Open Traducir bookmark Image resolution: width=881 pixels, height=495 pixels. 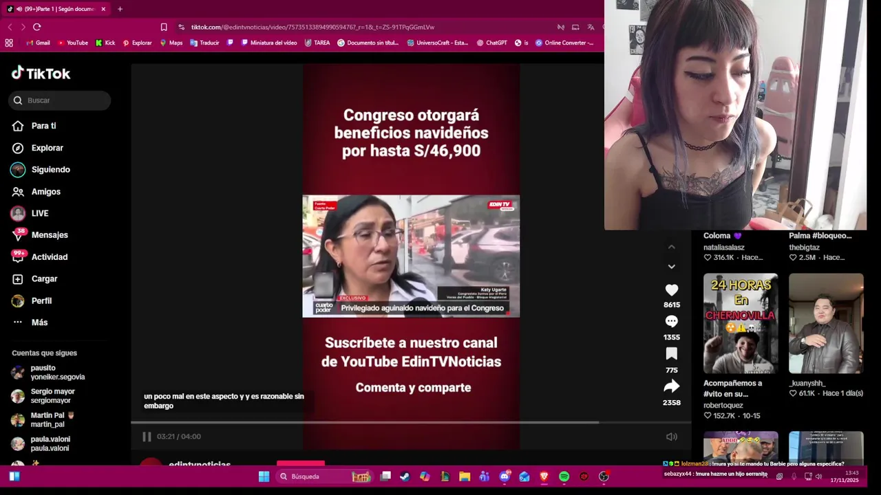point(204,43)
